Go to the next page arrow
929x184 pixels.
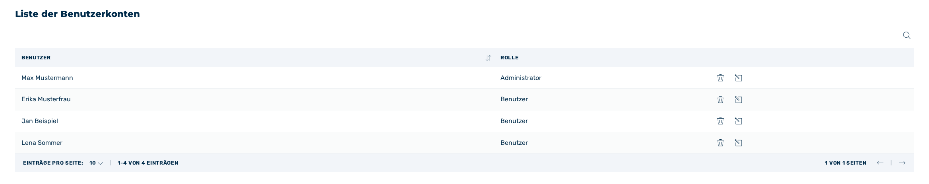(x=902, y=163)
